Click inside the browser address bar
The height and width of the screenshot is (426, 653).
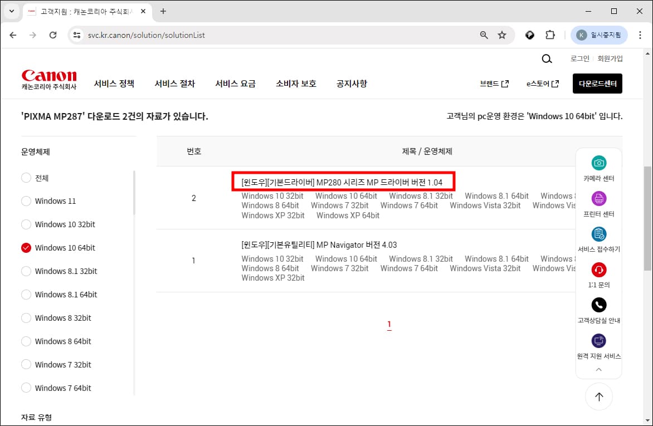[x=223, y=35]
